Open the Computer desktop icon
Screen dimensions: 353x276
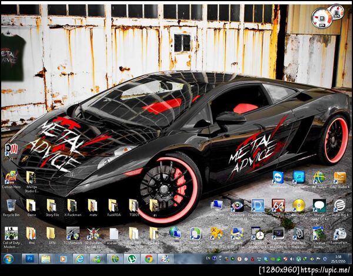click(x=217, y=208)
